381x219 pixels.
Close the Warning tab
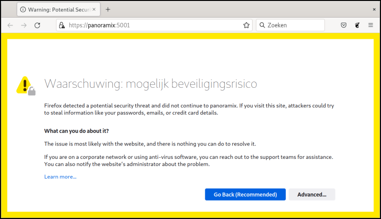(x=94, y=9)
